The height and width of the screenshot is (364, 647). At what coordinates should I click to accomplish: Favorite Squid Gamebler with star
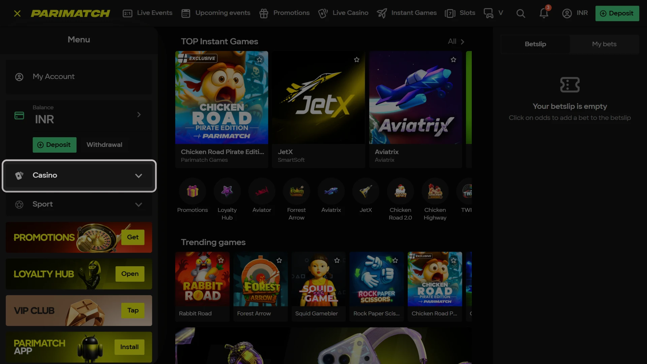[x=337, y=260]
